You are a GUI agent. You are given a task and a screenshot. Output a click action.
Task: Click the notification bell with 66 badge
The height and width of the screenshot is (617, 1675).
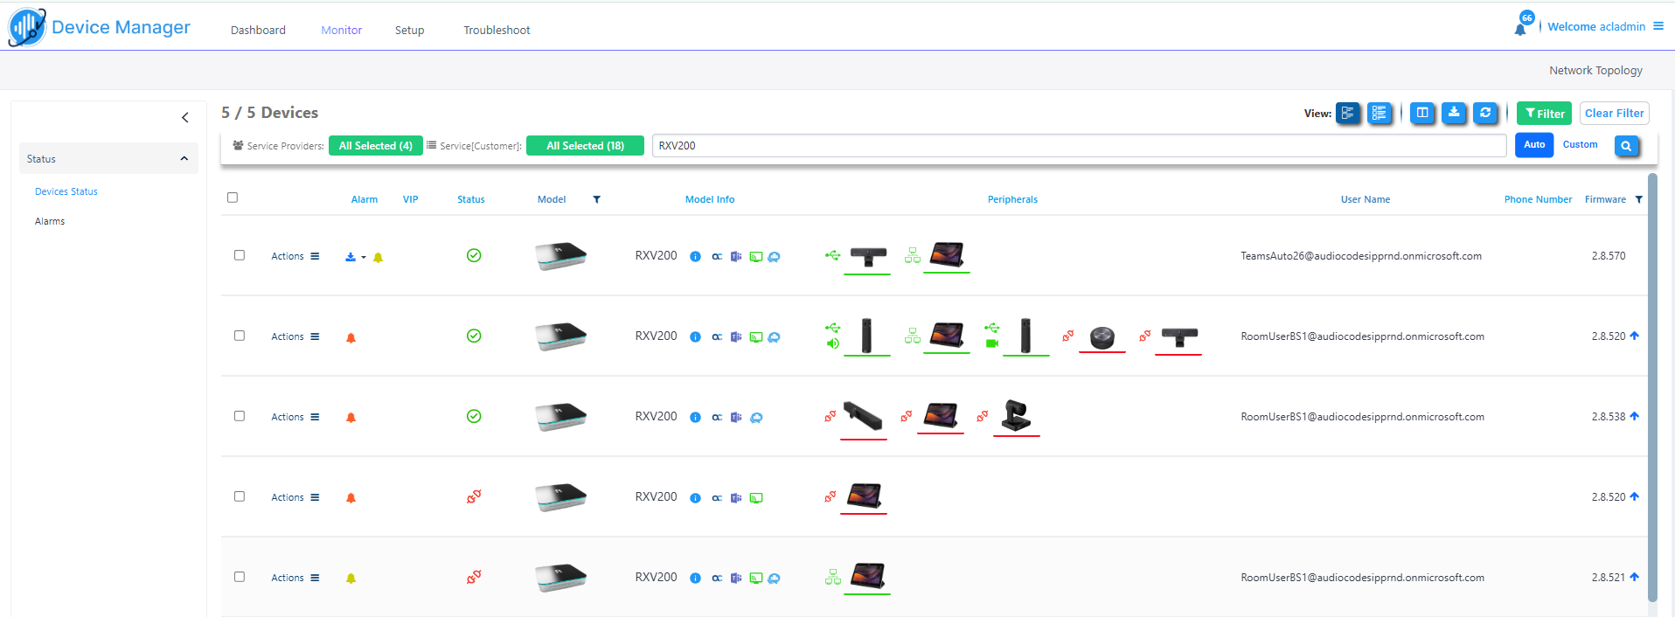click(1521, 27)
